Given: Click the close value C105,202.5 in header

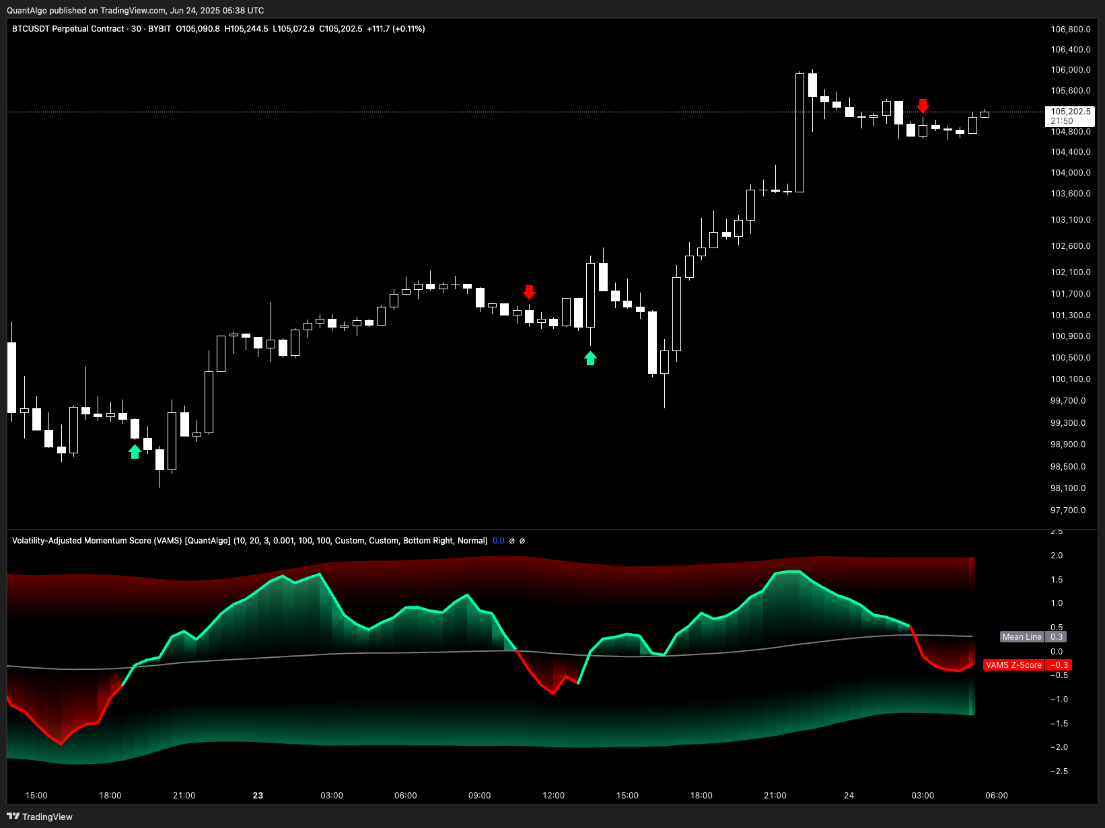Looking at the screenshot, I should coord(341,29).
